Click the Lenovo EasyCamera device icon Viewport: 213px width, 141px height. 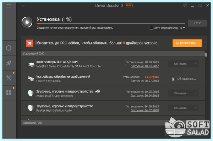pyautogui.click(x=31, y=78)
